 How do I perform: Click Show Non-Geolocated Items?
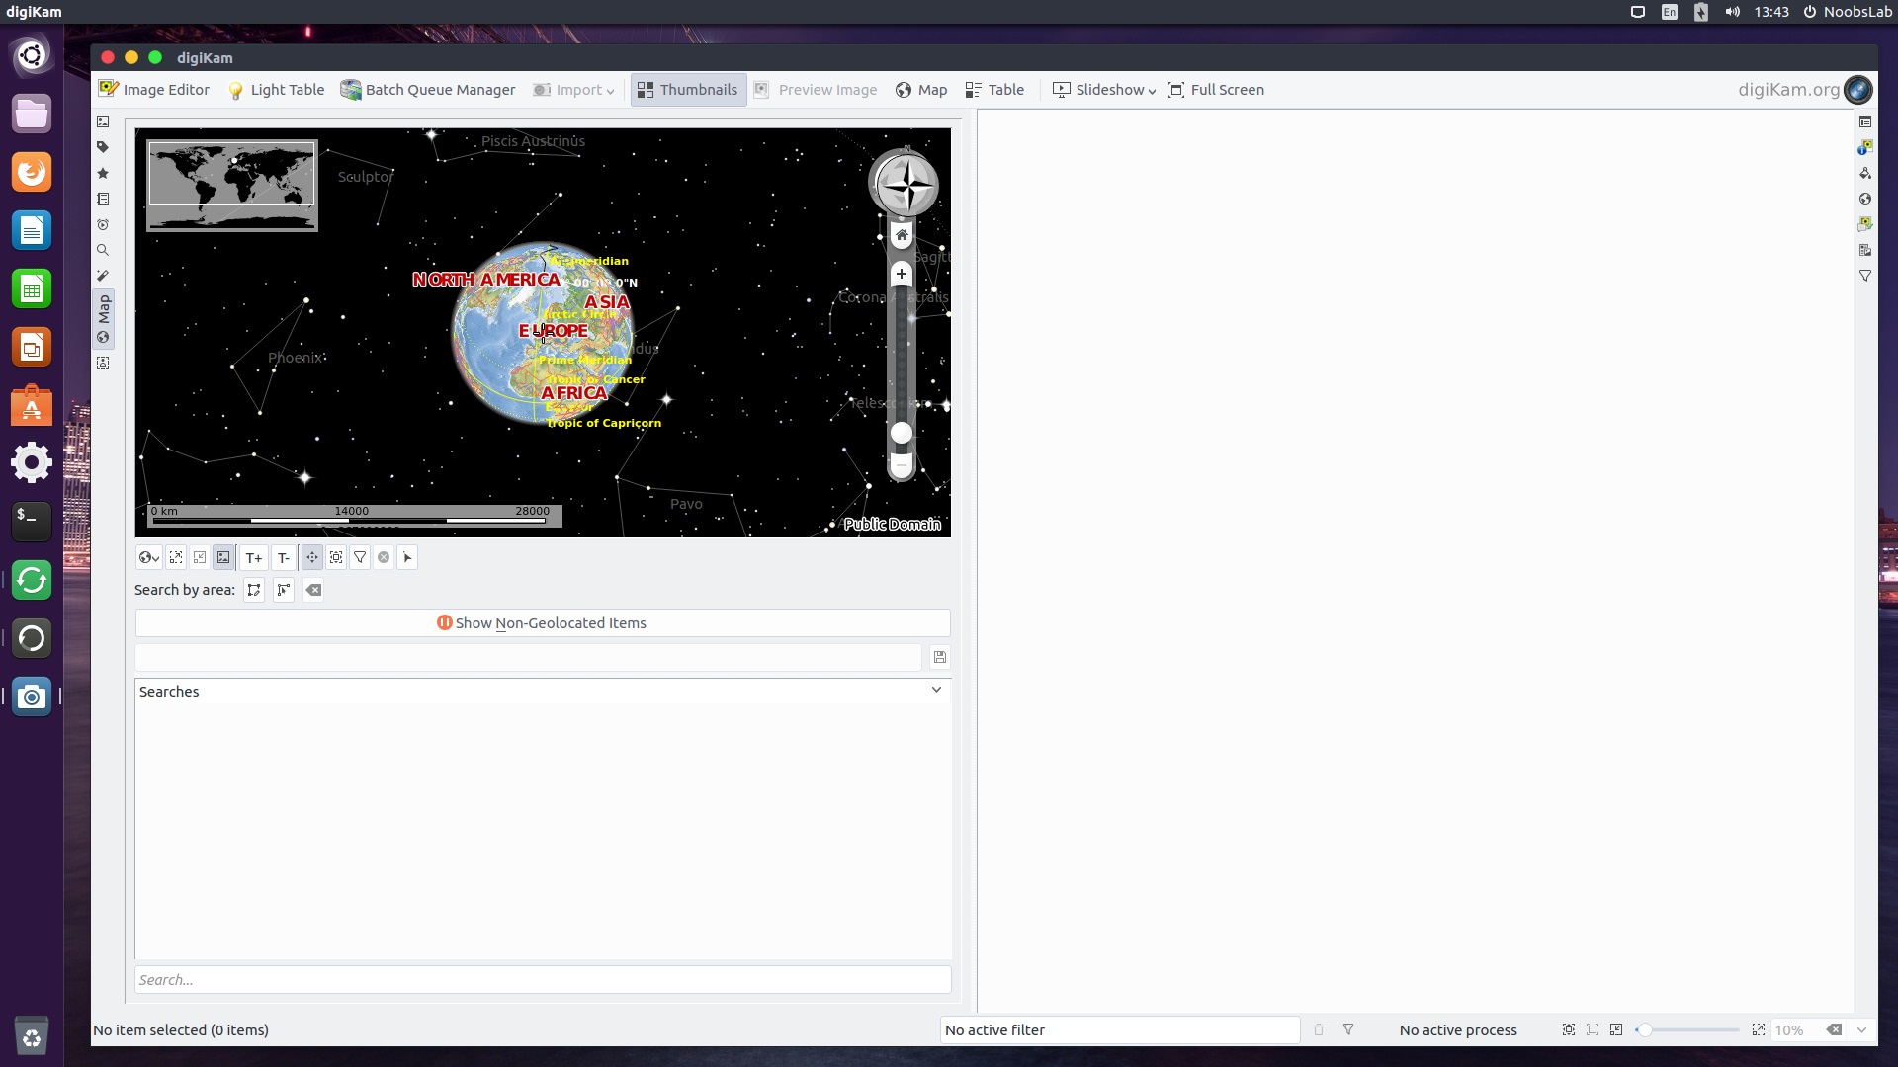tap(542, 622)
